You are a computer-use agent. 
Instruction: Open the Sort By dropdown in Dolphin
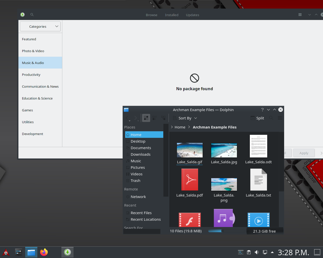coord(185,118)
